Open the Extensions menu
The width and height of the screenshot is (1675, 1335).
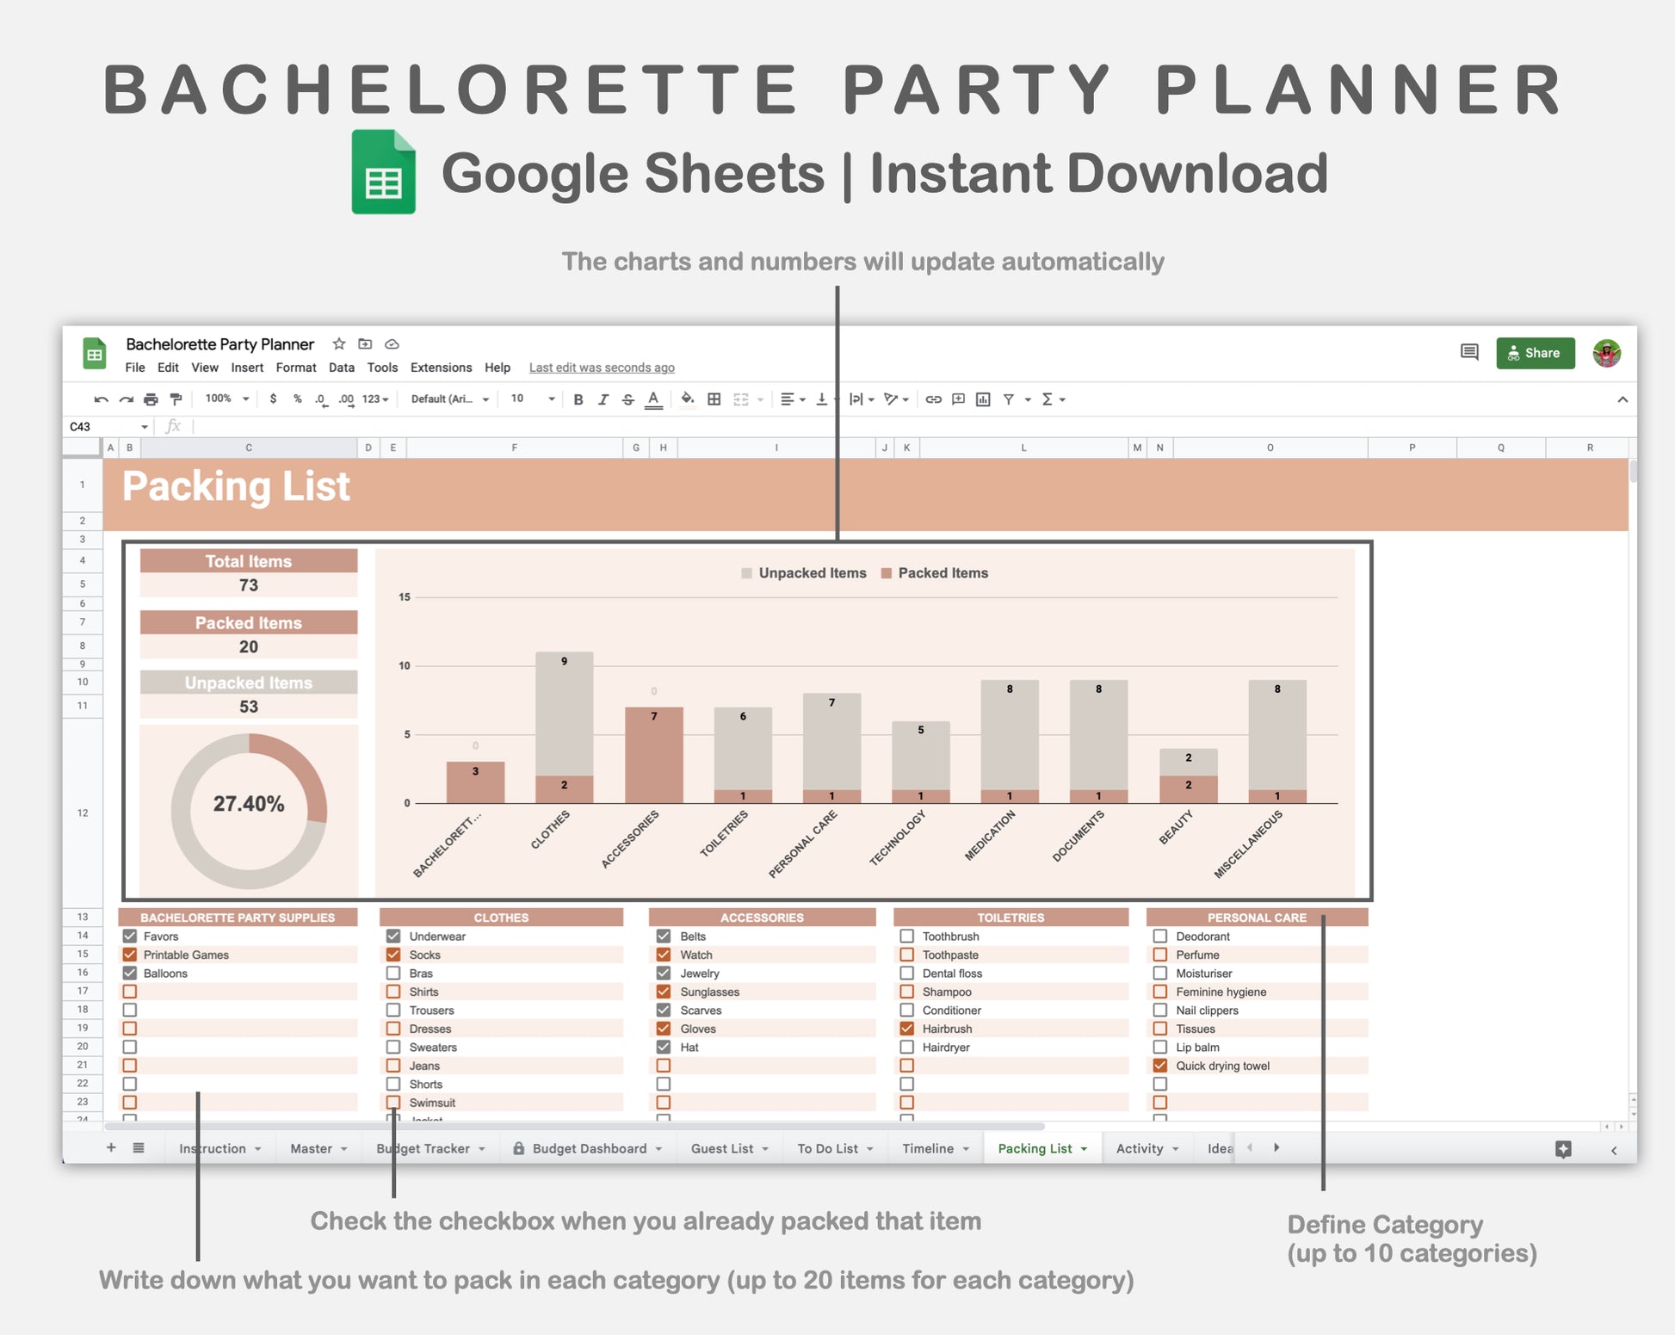(x=441, y=368)
